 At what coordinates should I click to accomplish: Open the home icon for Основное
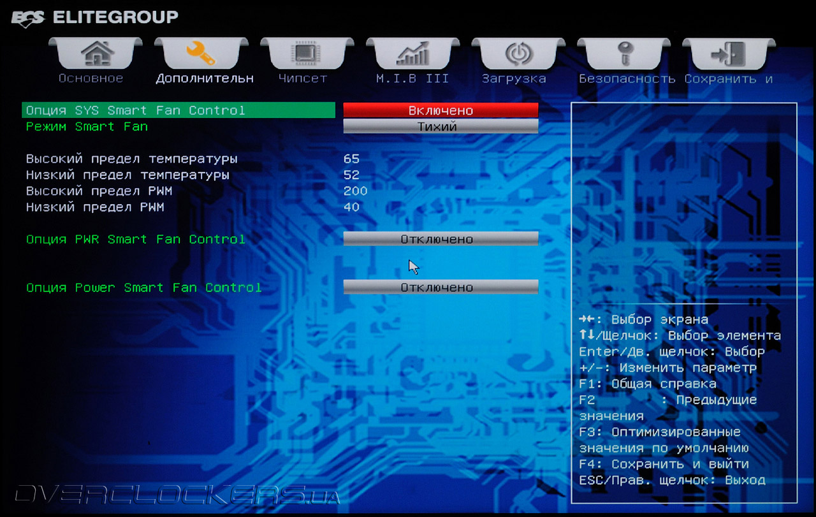[x=97, y=55]
